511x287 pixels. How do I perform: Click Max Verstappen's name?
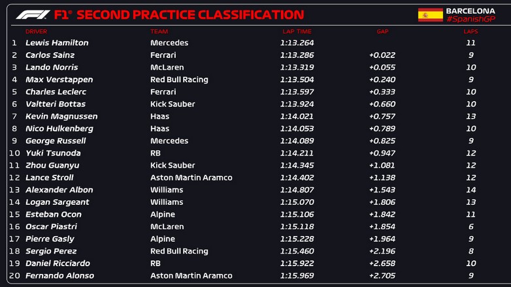pos(59,80)
